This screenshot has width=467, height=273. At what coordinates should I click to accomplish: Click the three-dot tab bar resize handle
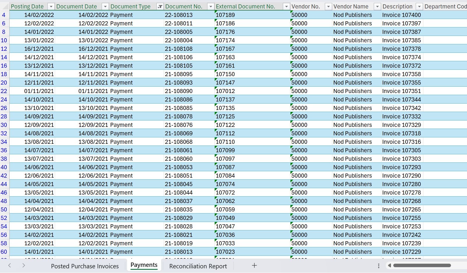[x=378, y=266]
